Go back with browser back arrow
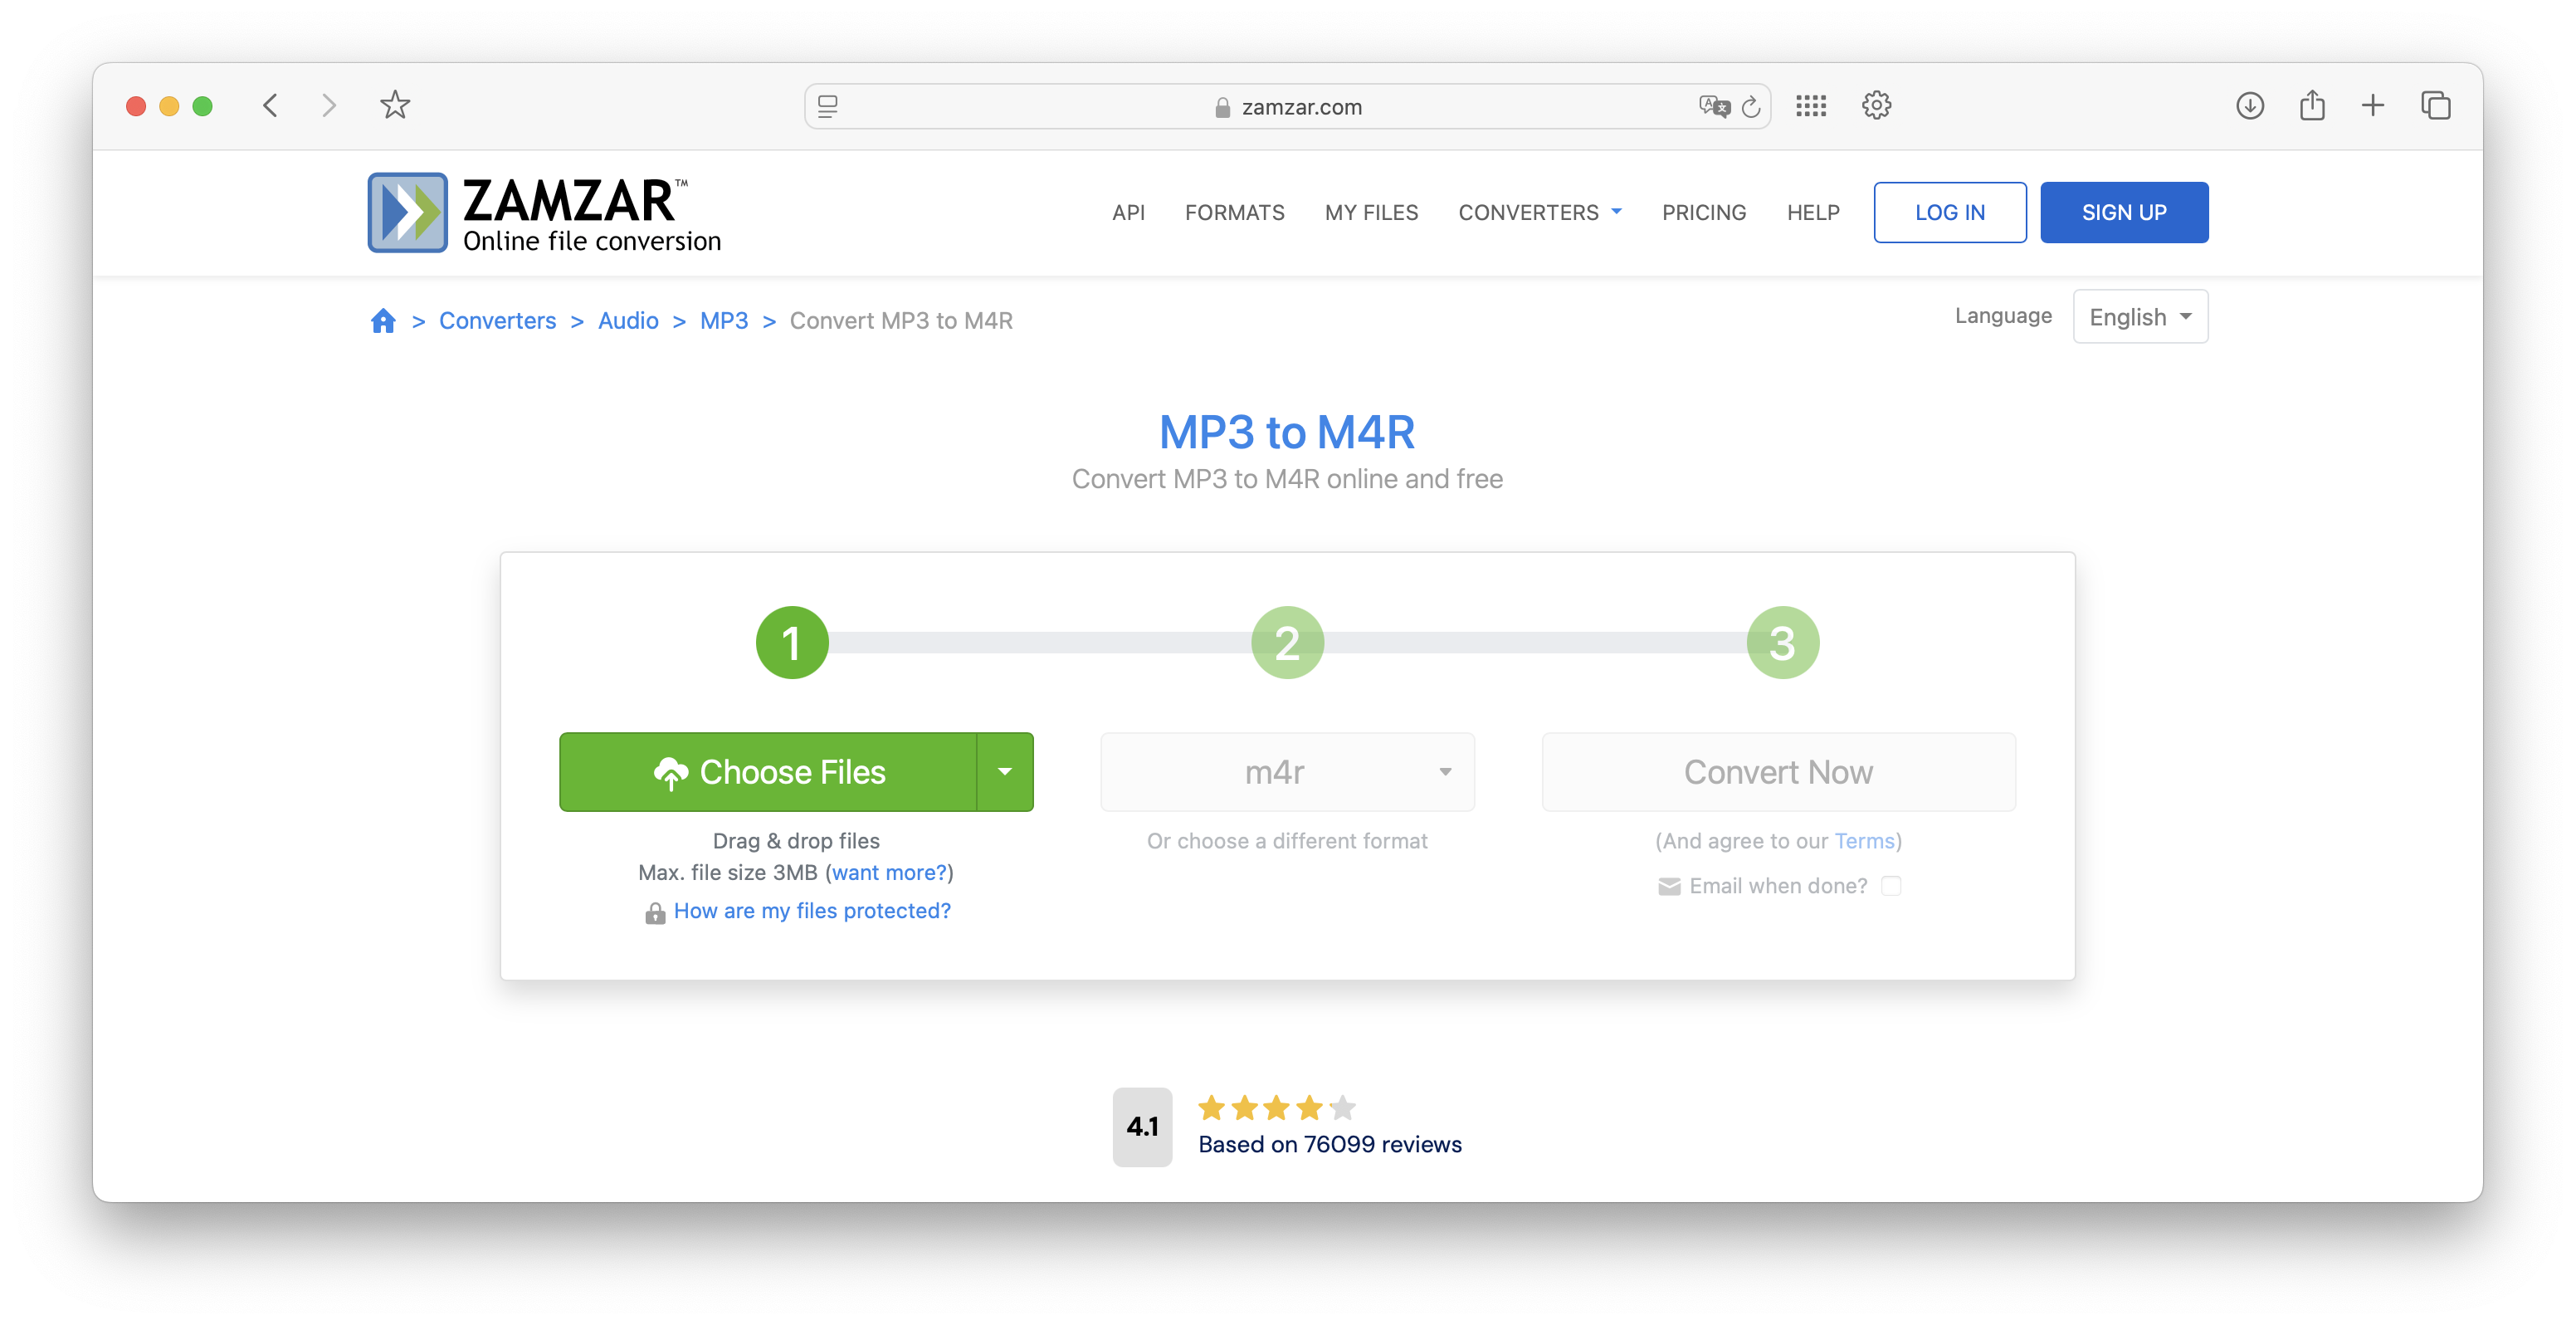 [270, 106]
